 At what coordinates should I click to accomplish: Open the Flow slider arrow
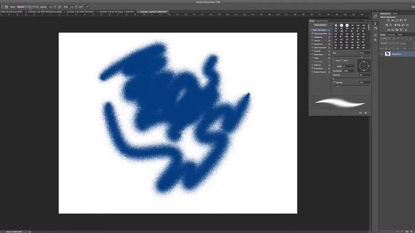[x=77, y=7]
